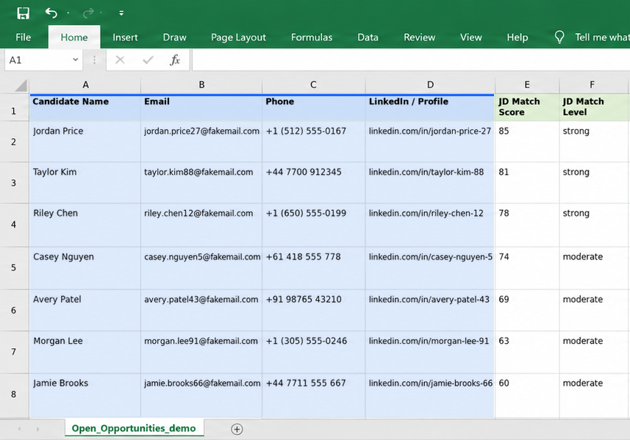630x440 pixels.
Task: Click the Undo arrow icon
Action: click(51, 13)
